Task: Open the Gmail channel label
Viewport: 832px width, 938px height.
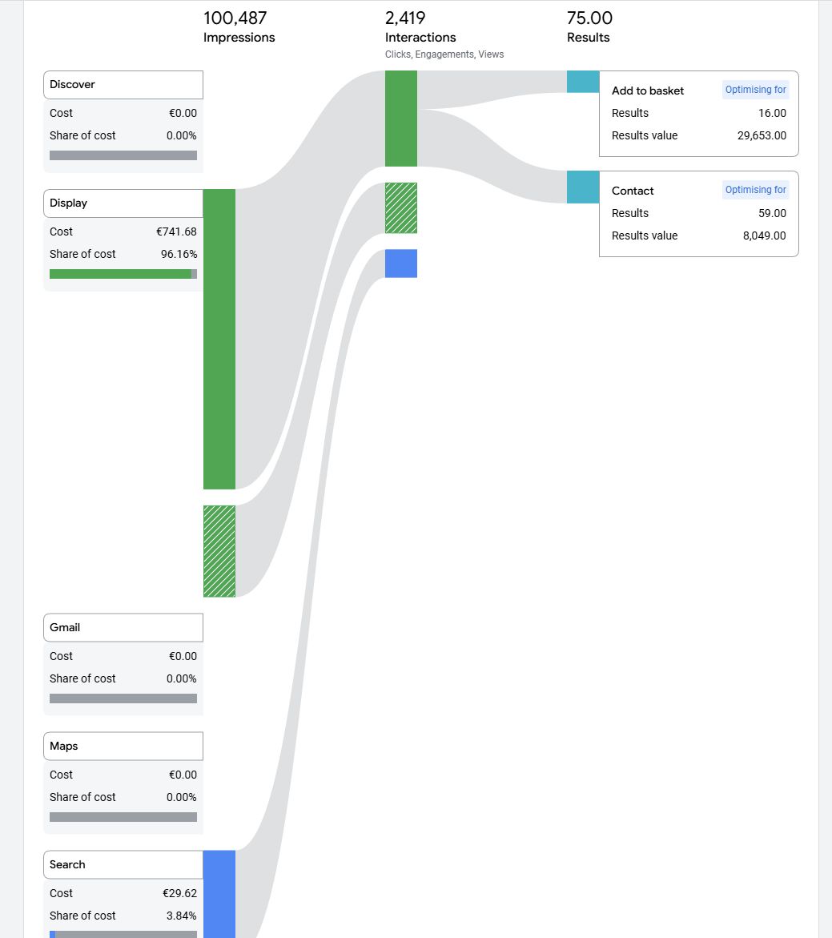Action: (123, 628)
